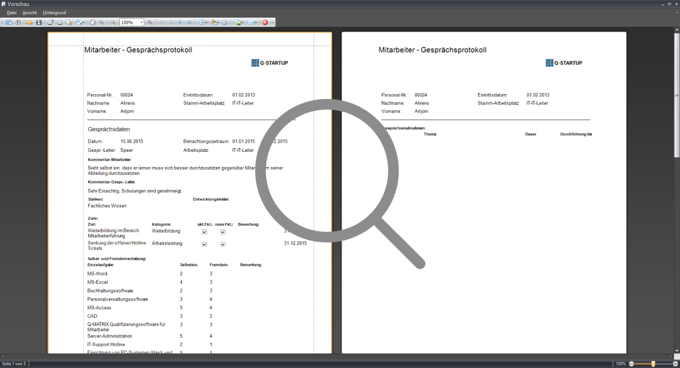This screenshot has height=368, width=680.
Task: Click the zoom slider handle in status bar
Action: [x=653, y=364]
